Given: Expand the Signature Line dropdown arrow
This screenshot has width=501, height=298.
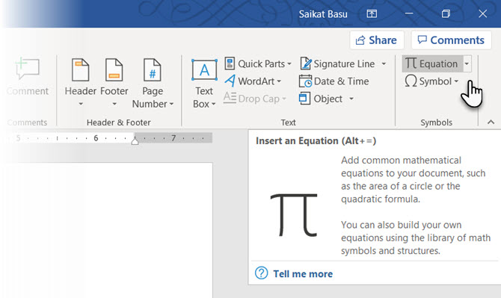Looking at the screenshot, I should point(384,63).
